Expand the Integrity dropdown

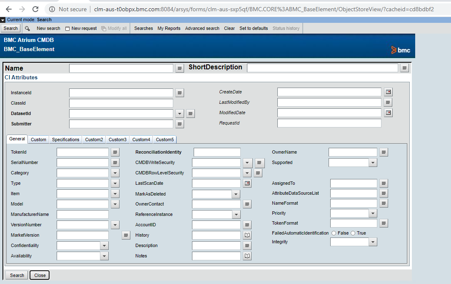click(x=373, y=242)
